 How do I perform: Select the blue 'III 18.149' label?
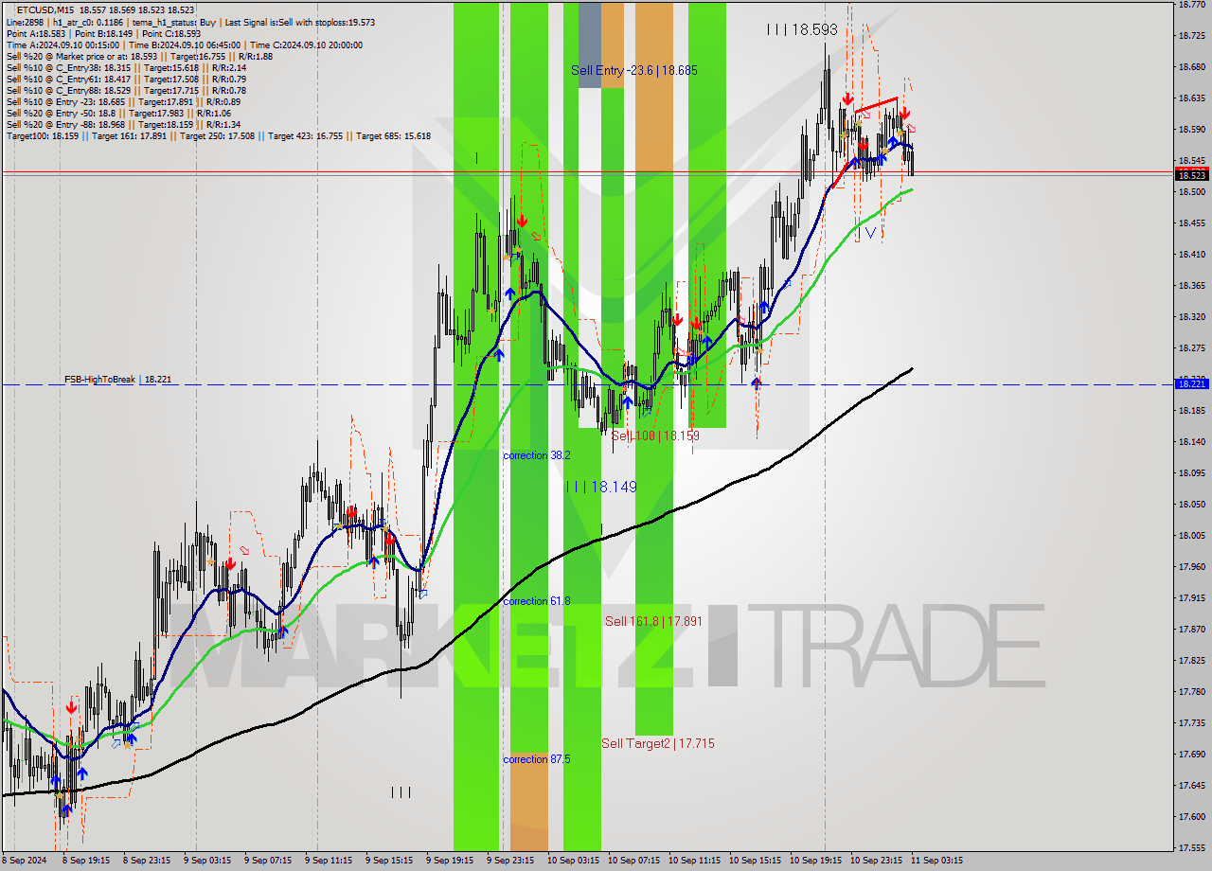coord(600,487)
